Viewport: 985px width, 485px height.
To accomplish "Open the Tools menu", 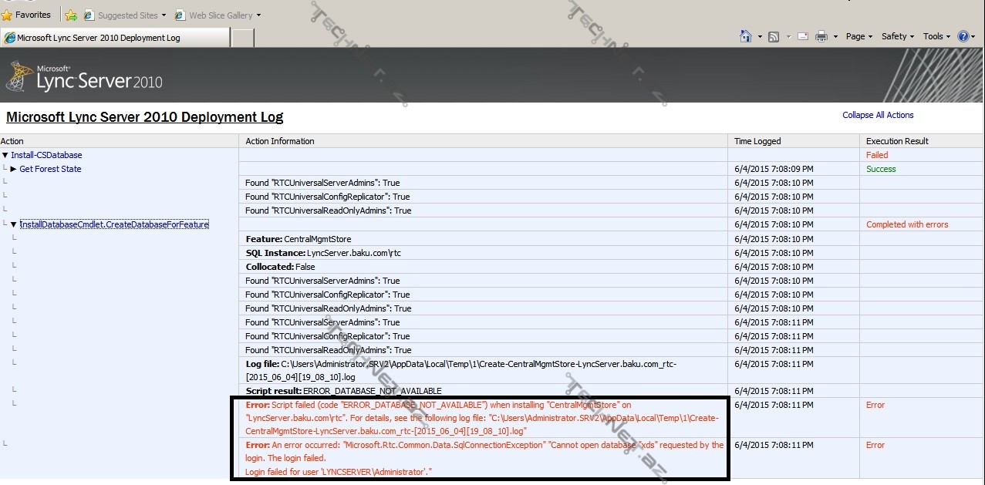I will click(936, 36).
